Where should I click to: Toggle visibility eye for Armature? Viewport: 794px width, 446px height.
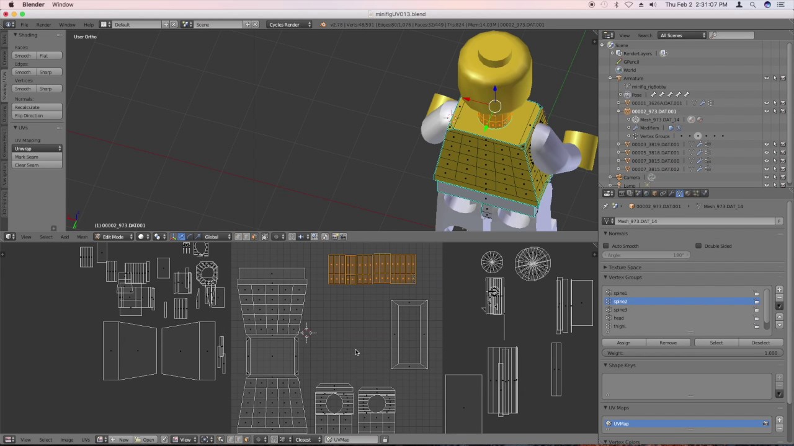point(767,78)
